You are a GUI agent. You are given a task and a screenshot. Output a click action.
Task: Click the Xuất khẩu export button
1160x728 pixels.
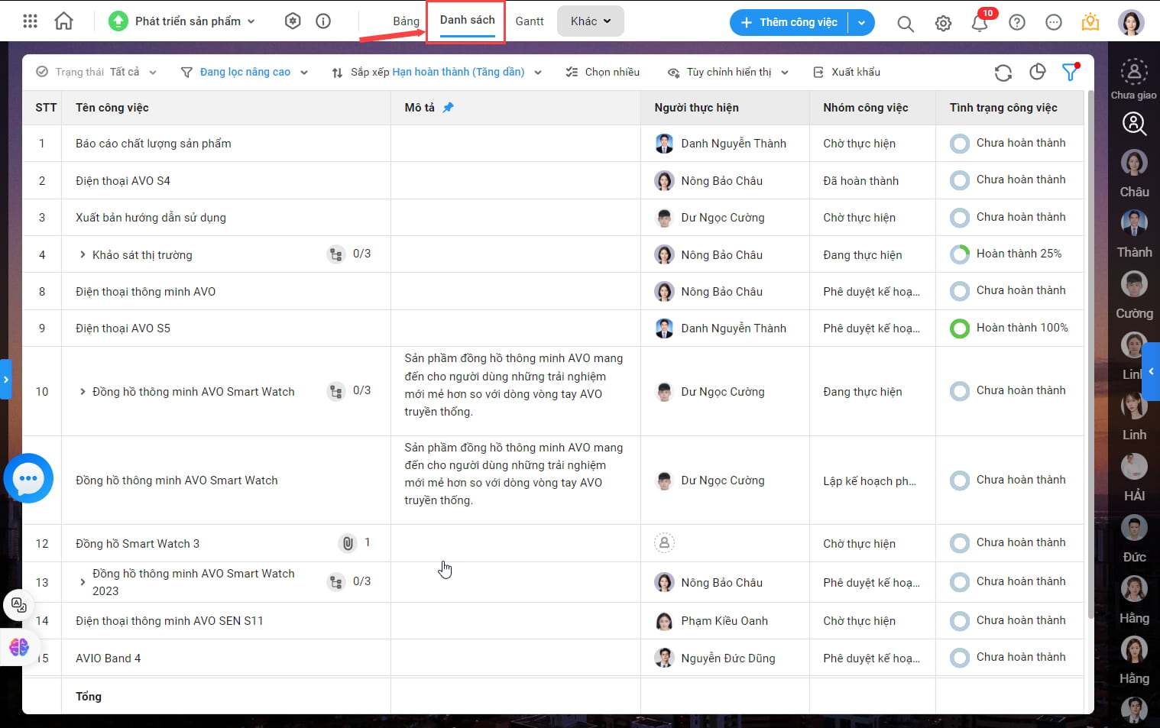(x=847, y=72)
